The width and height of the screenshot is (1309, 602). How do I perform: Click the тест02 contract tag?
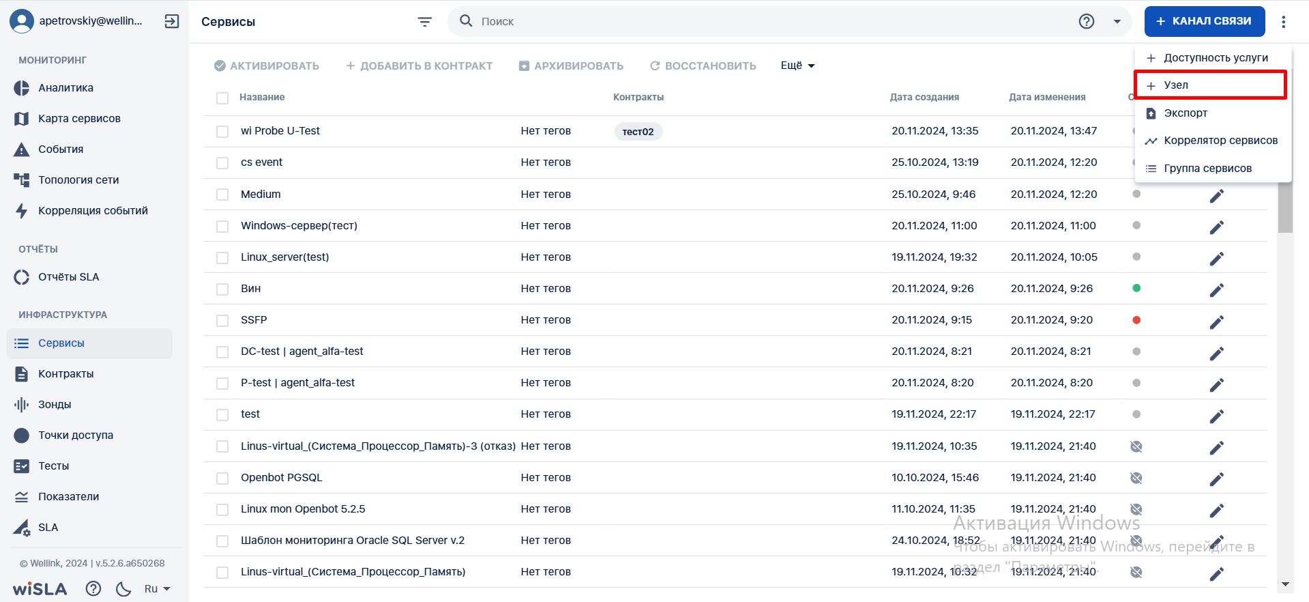point(638,132)
